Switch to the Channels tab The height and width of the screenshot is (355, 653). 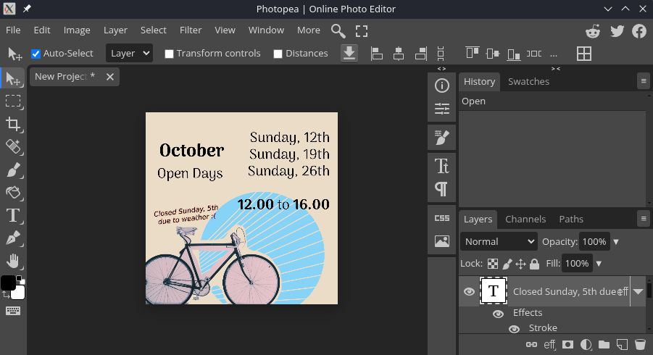(525, 219)
